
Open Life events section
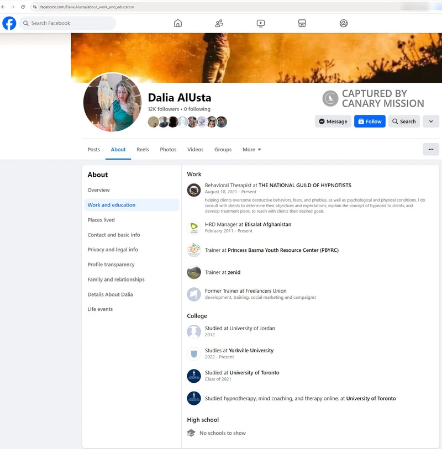coord(131,309)
